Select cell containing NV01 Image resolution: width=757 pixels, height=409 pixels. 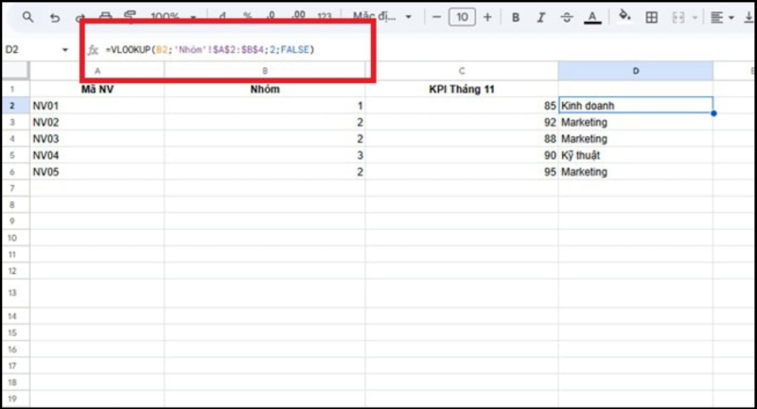[97, 106]
